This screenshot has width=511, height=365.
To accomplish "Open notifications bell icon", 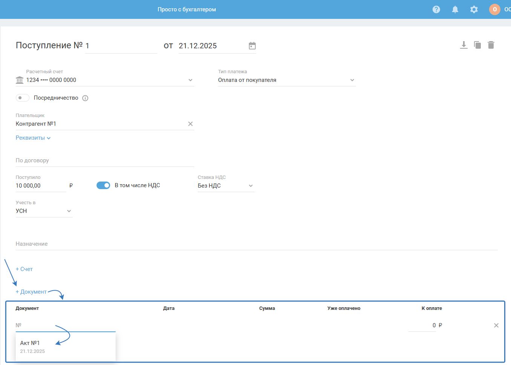I will tap(455, 9).
